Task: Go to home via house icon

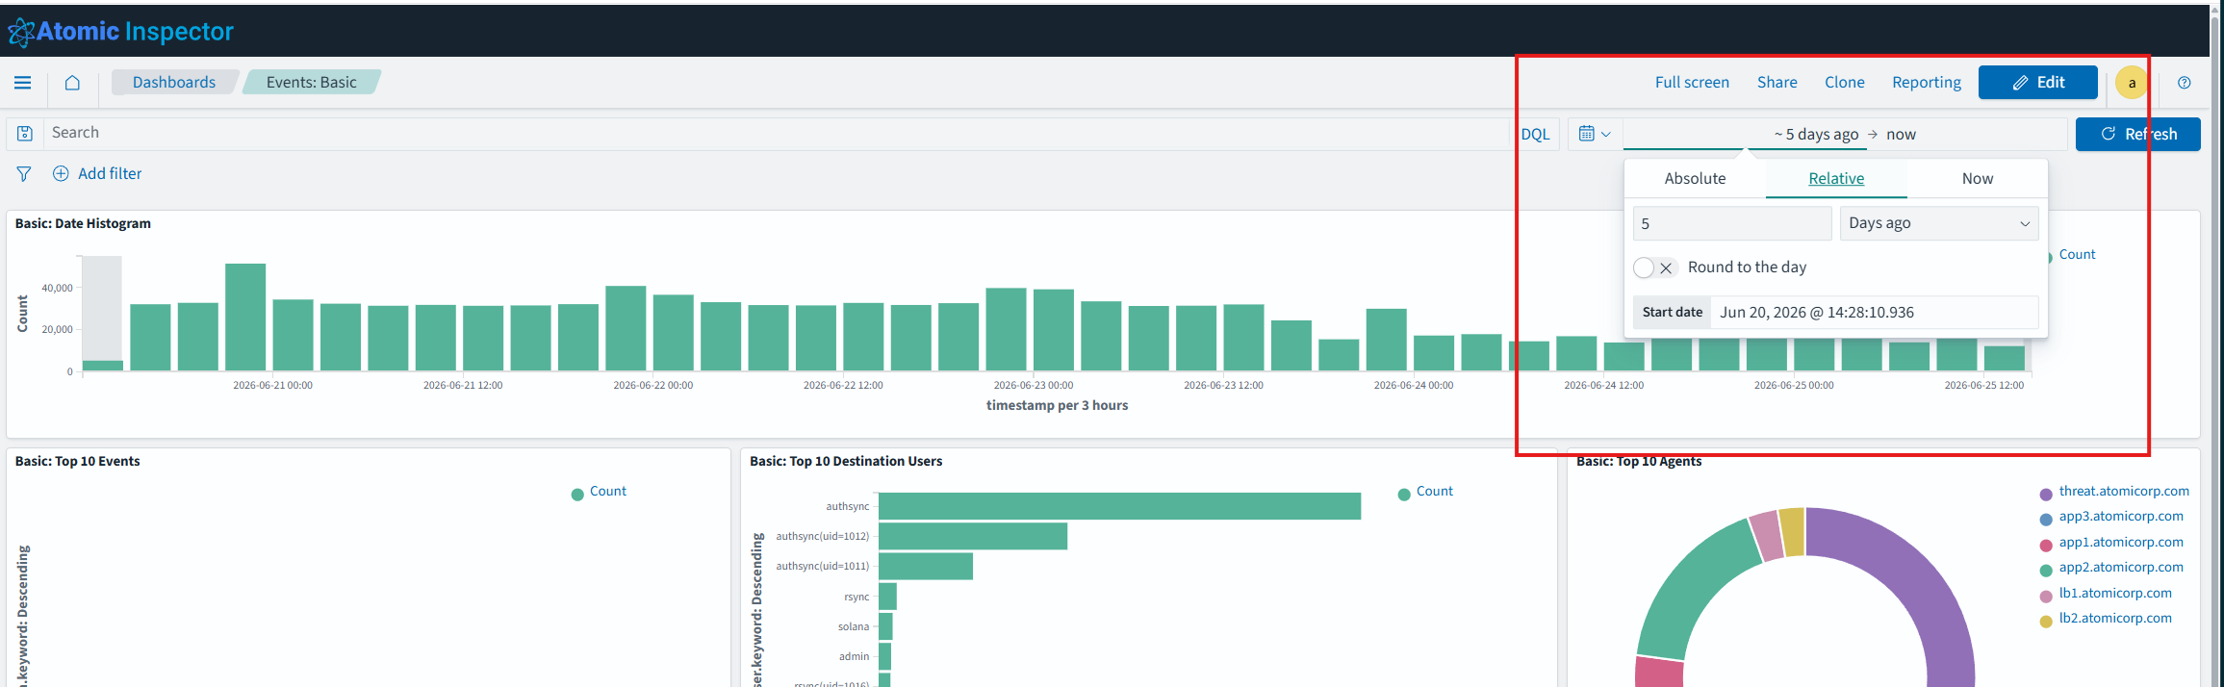Action: (72, 83)
